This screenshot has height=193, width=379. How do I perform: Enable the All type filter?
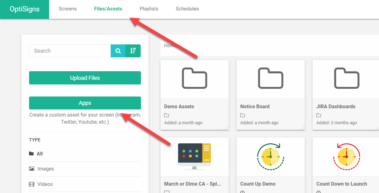[40, 153]
